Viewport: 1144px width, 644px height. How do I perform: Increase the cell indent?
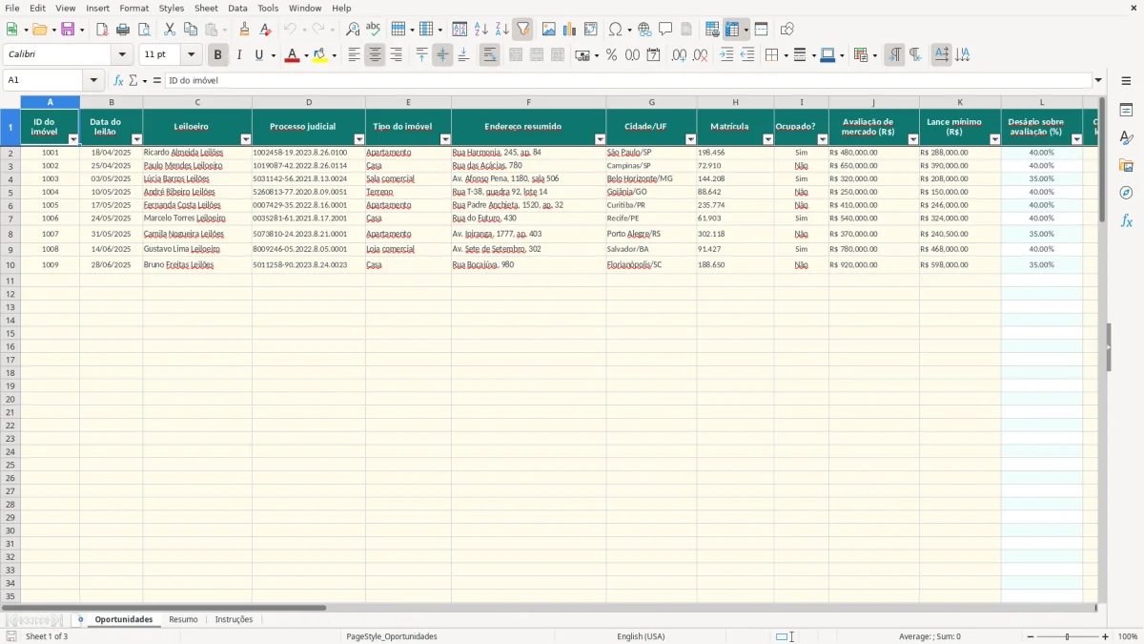(x=726, y=55)
